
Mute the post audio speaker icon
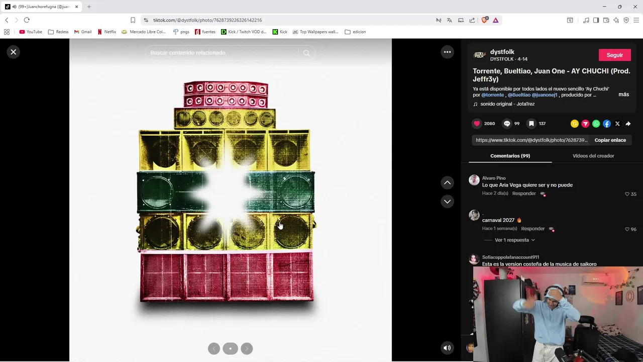point(447,348)
